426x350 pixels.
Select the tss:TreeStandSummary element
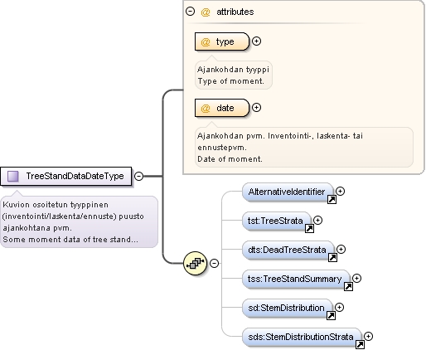pyautogui.click(x=296, y=279)
